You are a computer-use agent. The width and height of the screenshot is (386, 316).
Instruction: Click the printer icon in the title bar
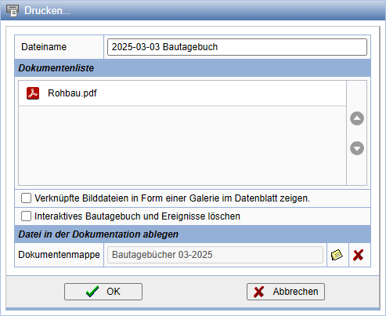13,11
